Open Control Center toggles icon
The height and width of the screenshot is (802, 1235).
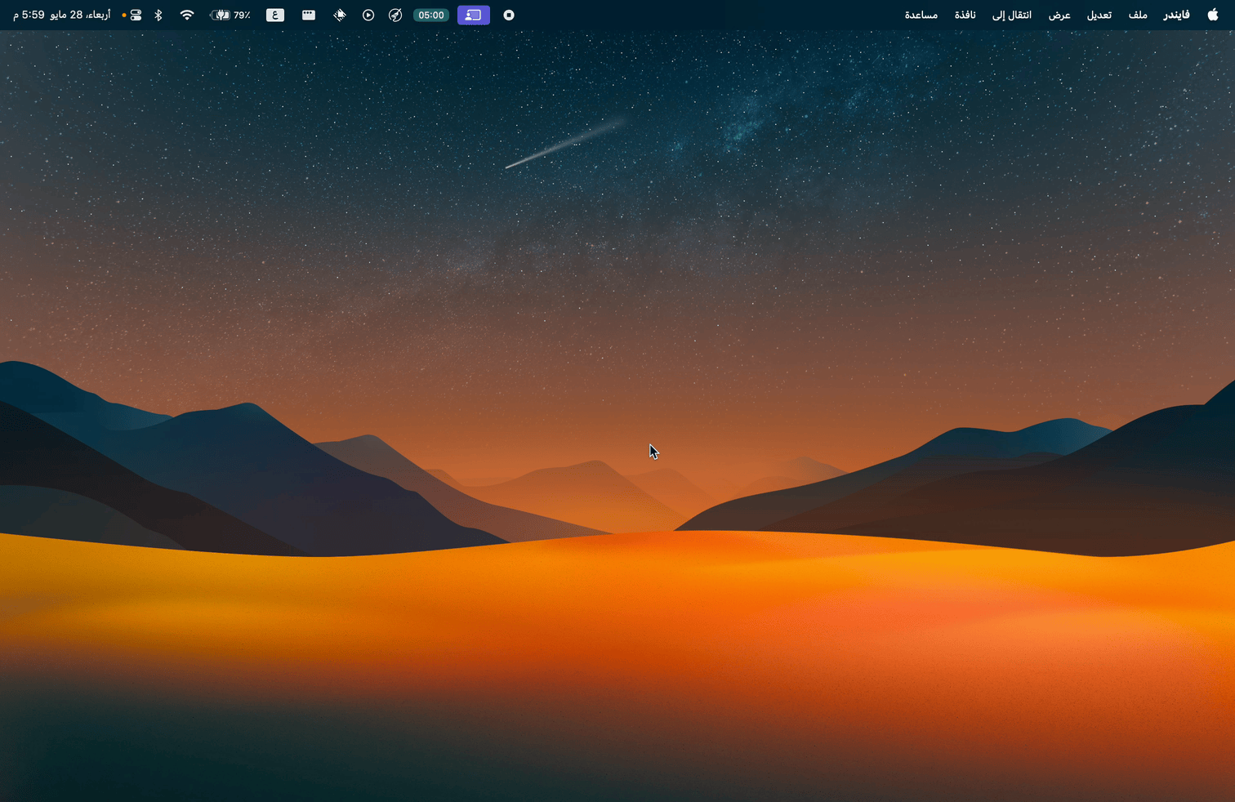136,15
